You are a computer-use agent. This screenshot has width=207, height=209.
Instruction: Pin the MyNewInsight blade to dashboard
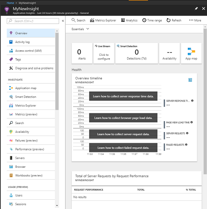coord(196,9)
